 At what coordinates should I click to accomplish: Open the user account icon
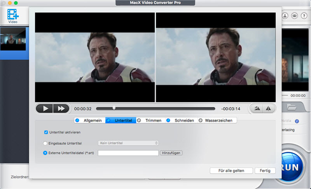285,16
